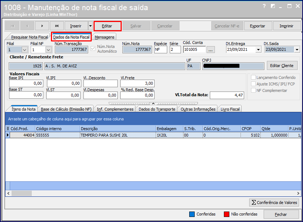Open the Dados da Nota Fiscal tab

click(71, 37)
